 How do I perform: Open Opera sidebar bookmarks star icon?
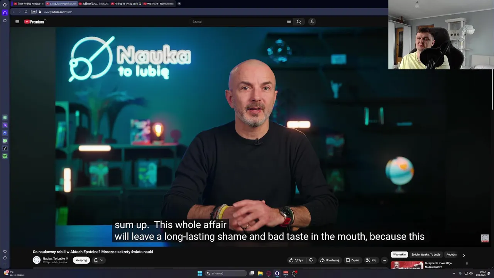tap(5, 20)
